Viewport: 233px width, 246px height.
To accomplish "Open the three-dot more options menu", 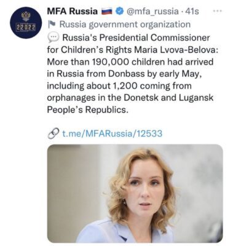I will 218,11.
